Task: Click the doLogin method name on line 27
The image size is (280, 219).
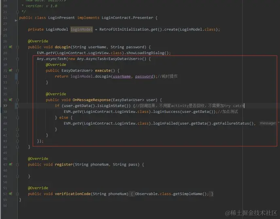Action: (x=62, y=47)
